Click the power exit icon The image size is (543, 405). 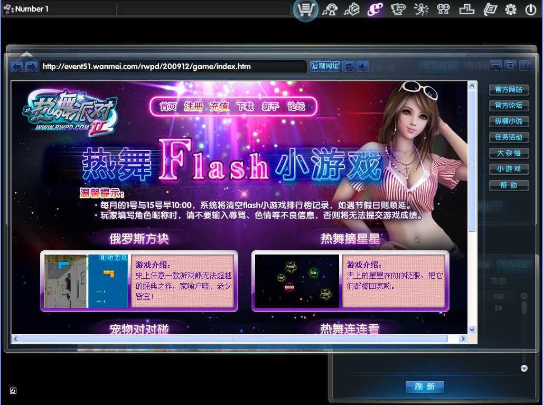click(x=530, y=10)
